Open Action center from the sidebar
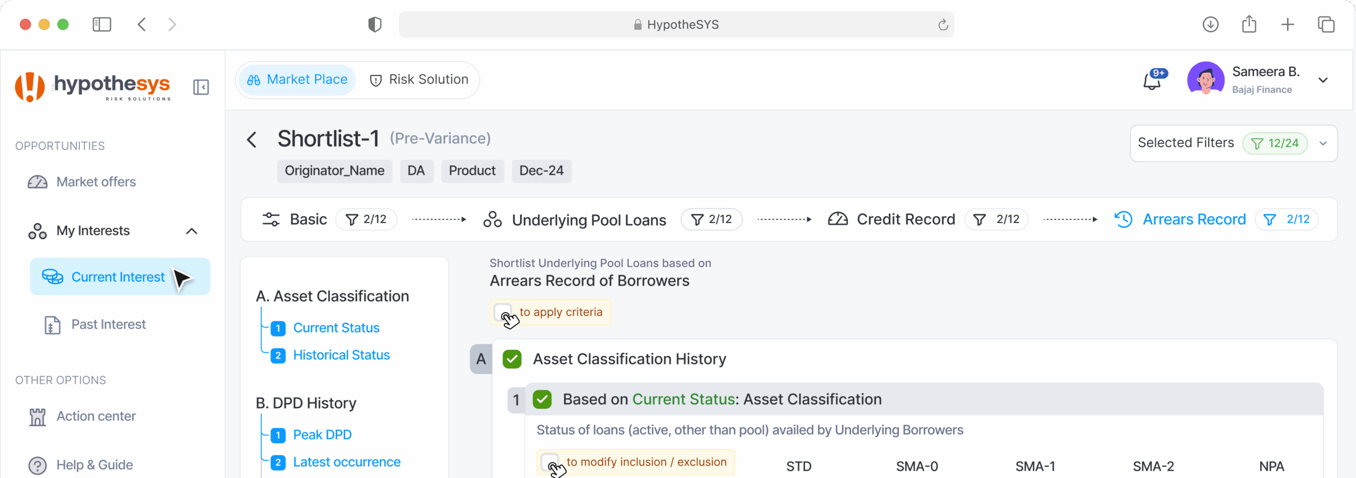The height and width of the screenshot is (478, 1356). tap(96, 416)
